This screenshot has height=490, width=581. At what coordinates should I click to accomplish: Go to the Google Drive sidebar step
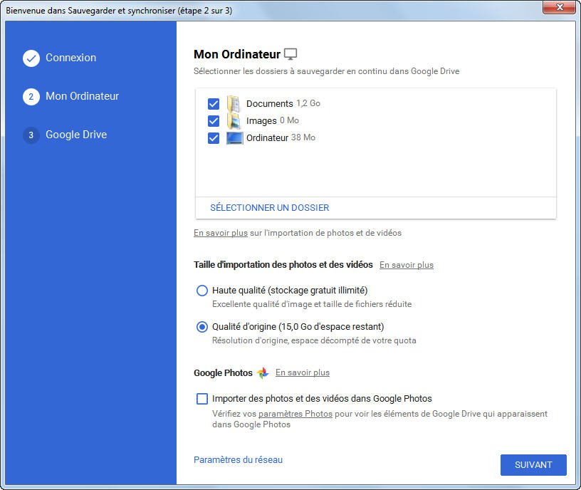(x=76, y=135)
